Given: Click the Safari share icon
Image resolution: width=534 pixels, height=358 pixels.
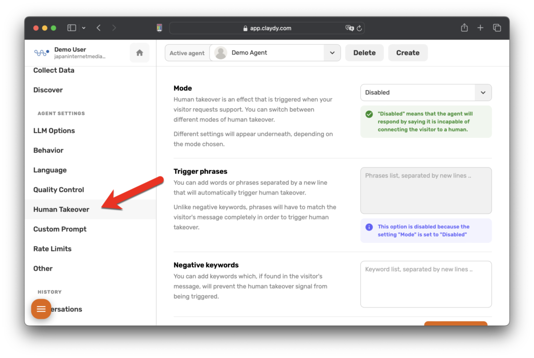Looking at the screenshot, I should click(464, 28).
